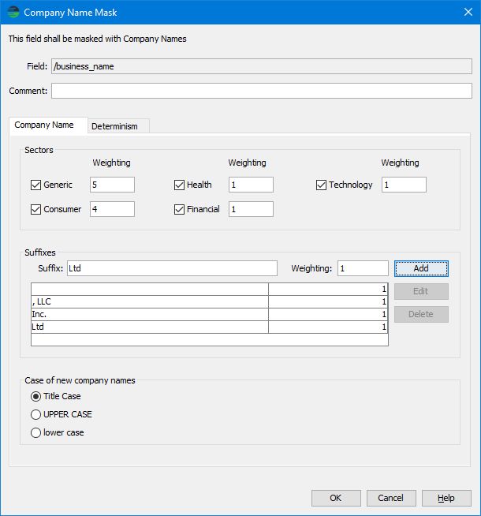This screenshot has width=481, height=516.
Task: Choose UPPER CASE for company names
Action: (35, 414)
